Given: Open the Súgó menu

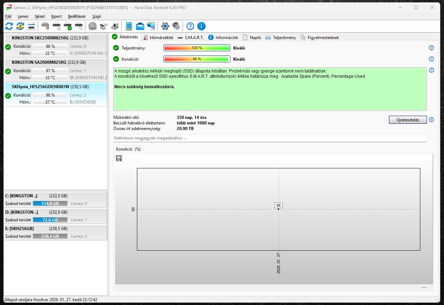Looking at the screenshot, I should [x=97, y=16].
